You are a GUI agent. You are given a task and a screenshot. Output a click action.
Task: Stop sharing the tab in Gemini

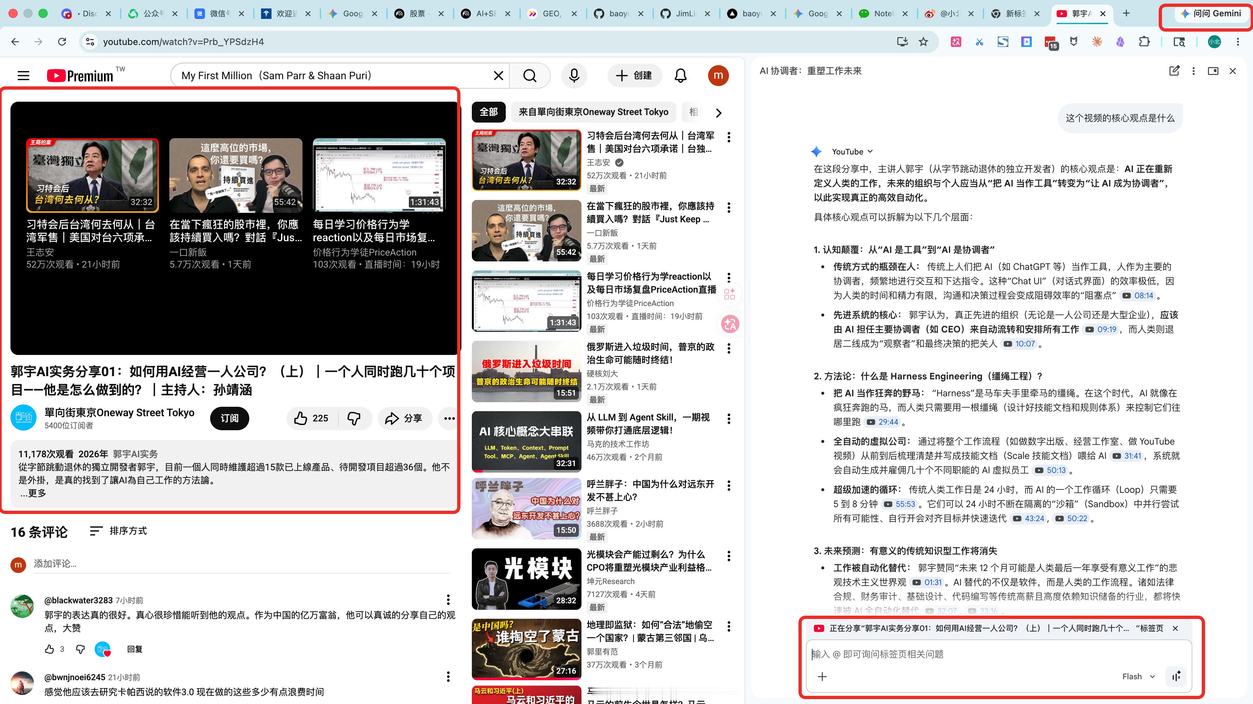[1175, 628]
